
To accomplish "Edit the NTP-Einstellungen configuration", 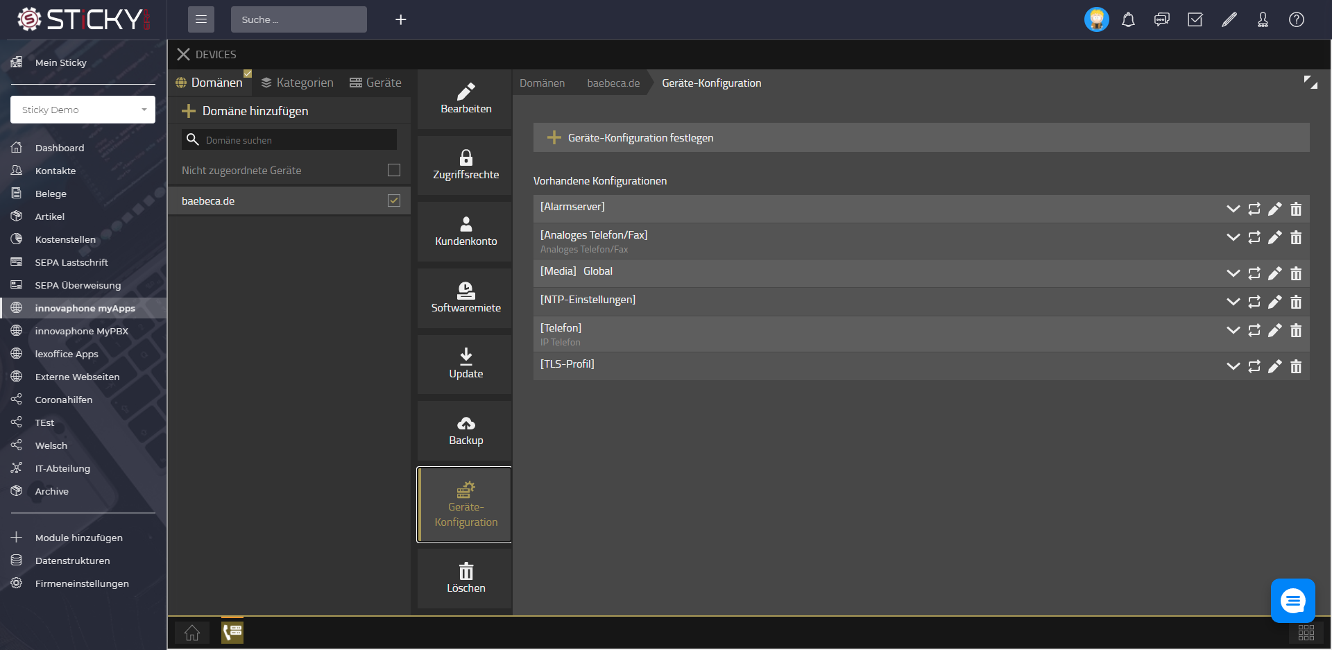I will (1275, 302).
